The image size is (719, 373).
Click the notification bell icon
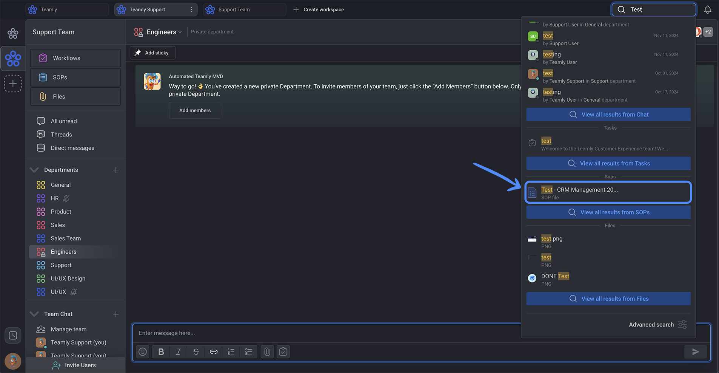[708, 10]
